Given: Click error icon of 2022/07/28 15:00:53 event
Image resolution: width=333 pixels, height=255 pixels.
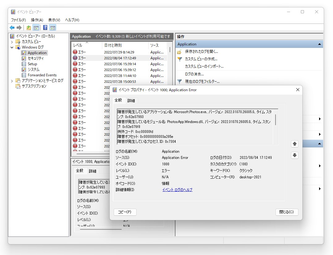Looking at the screenshot, I should coord(75,81).
